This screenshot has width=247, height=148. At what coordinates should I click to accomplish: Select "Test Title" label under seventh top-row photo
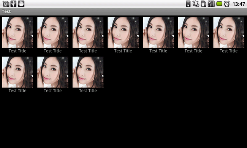coord(228,51)
